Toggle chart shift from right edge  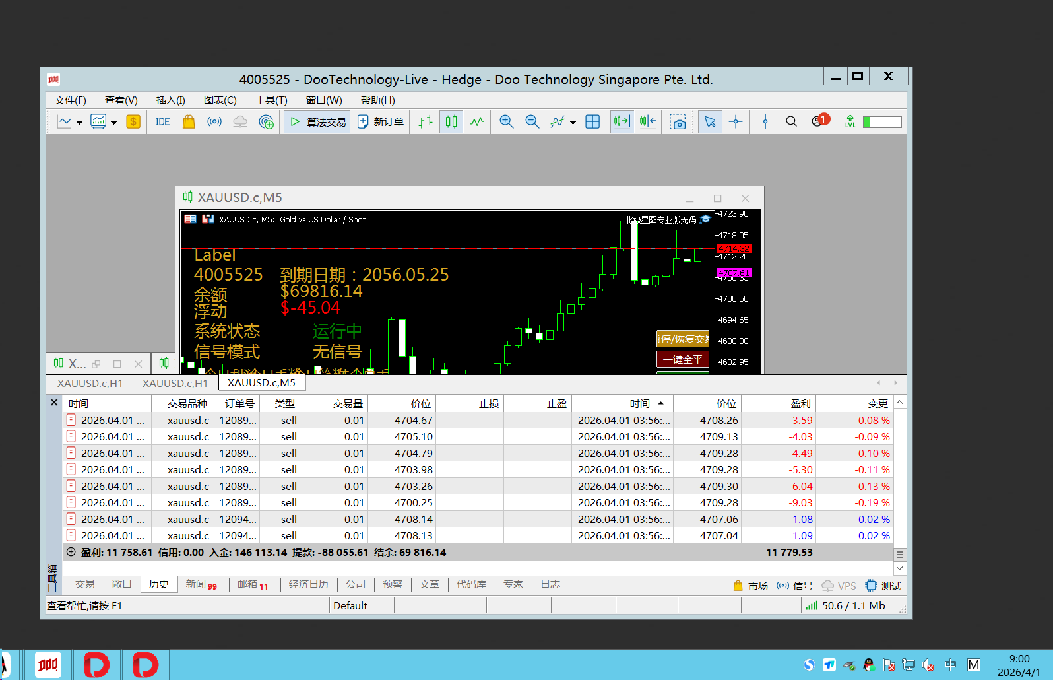coord(647,121)
